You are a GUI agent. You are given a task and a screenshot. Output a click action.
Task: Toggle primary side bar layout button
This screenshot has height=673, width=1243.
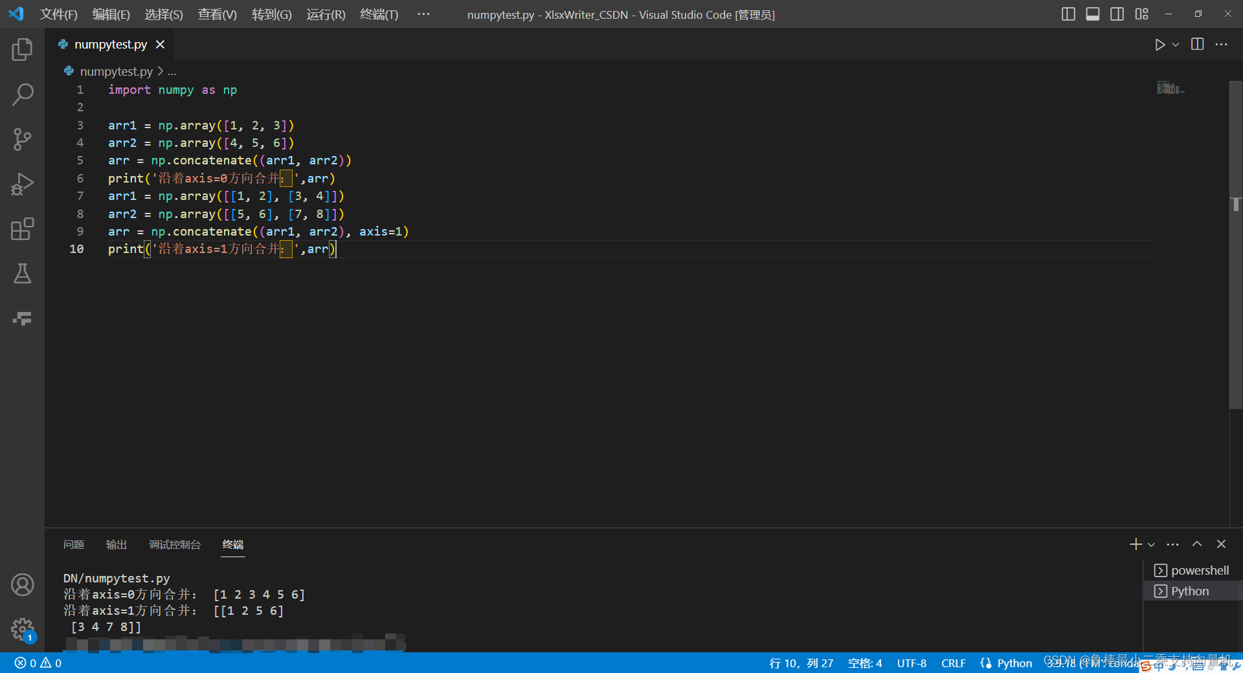(1068, 14)
